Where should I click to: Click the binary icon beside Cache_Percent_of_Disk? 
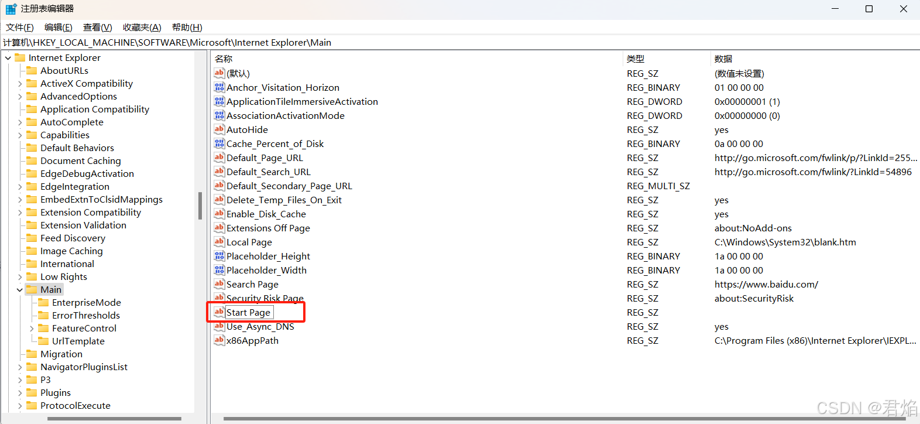(x=219, y=143)
